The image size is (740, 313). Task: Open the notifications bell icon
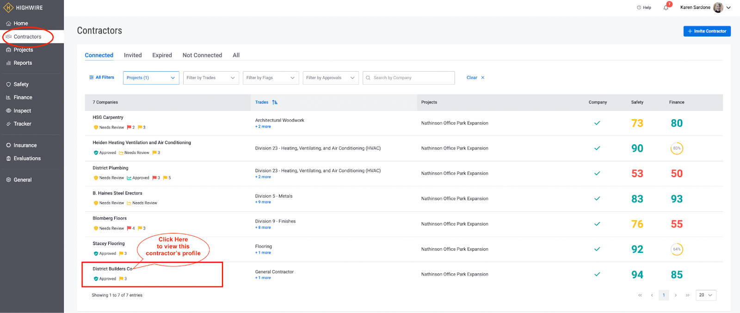[x=666, y=7]
